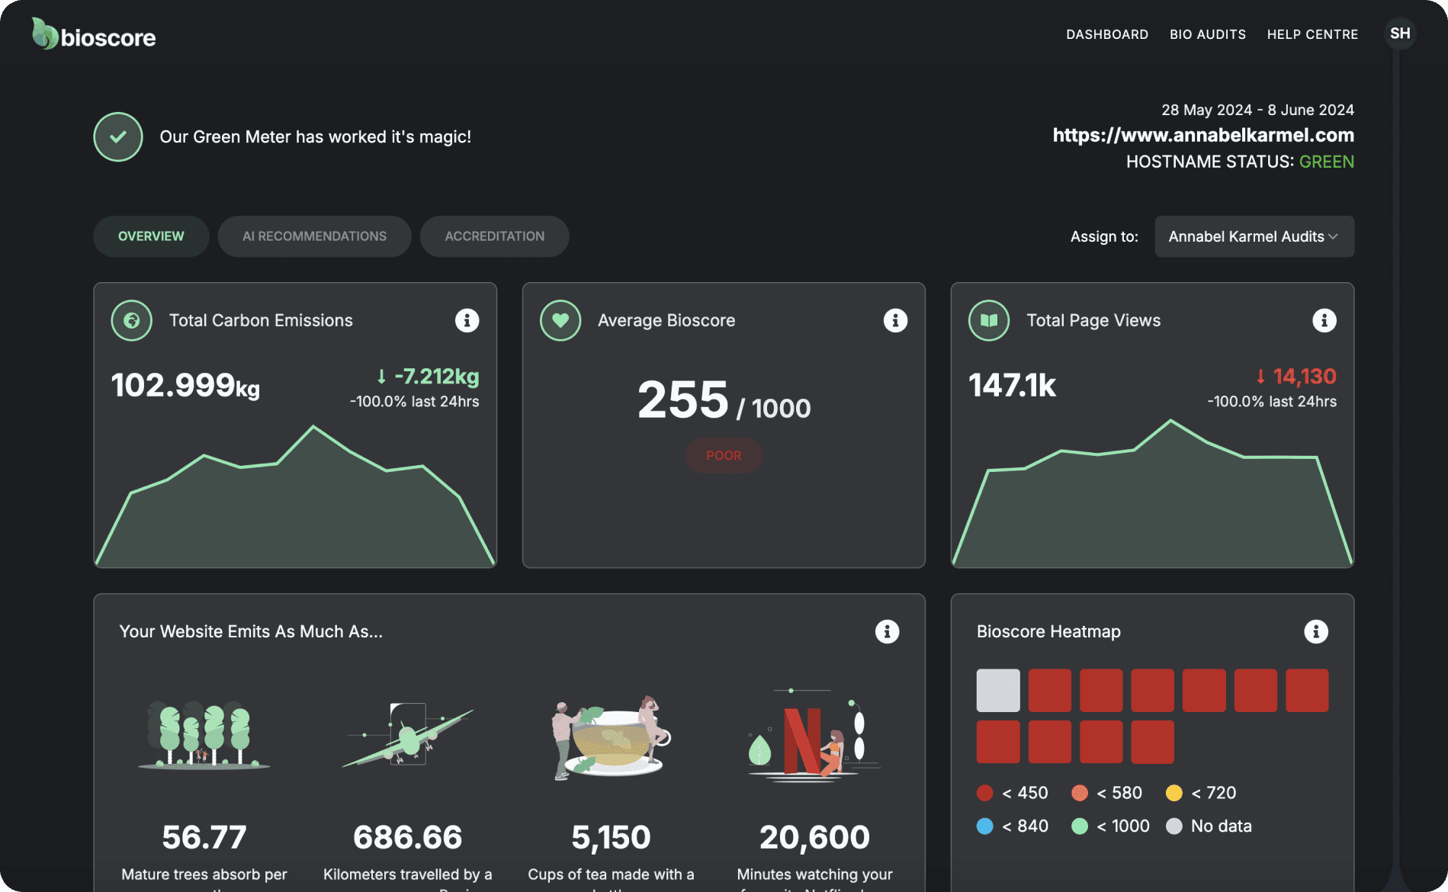This screenshot has height=892, width=1448.
Task: Click the grey No data heatmap square
Action: coord(998,691)
